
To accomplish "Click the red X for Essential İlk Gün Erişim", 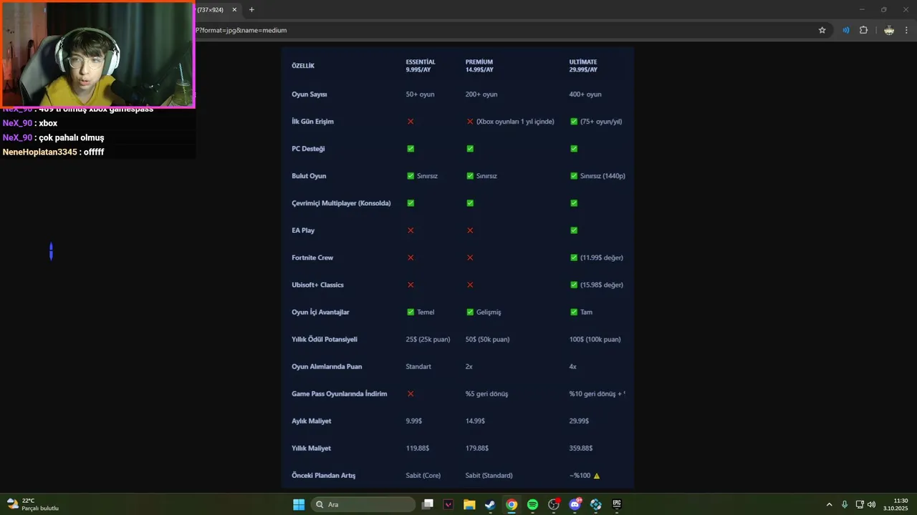I will click(x=411, y=122).
